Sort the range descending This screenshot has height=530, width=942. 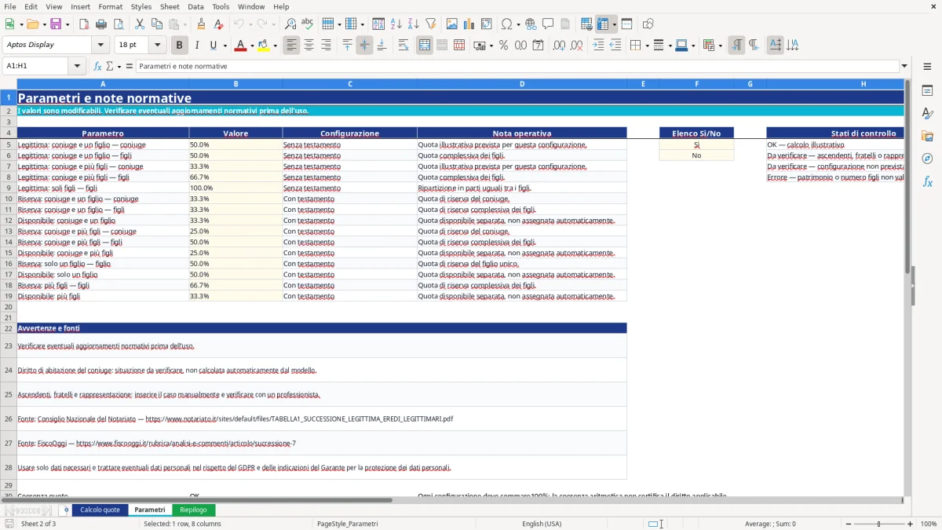coord(414,24)
